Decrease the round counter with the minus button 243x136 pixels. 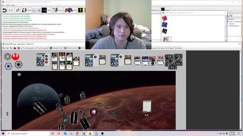(34, 10)
